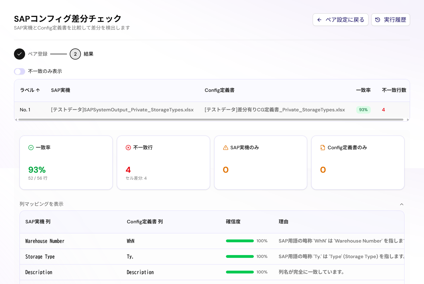
Task: Click the 列名が完全に一致しています reason text
Action: [x=311, y=272]
